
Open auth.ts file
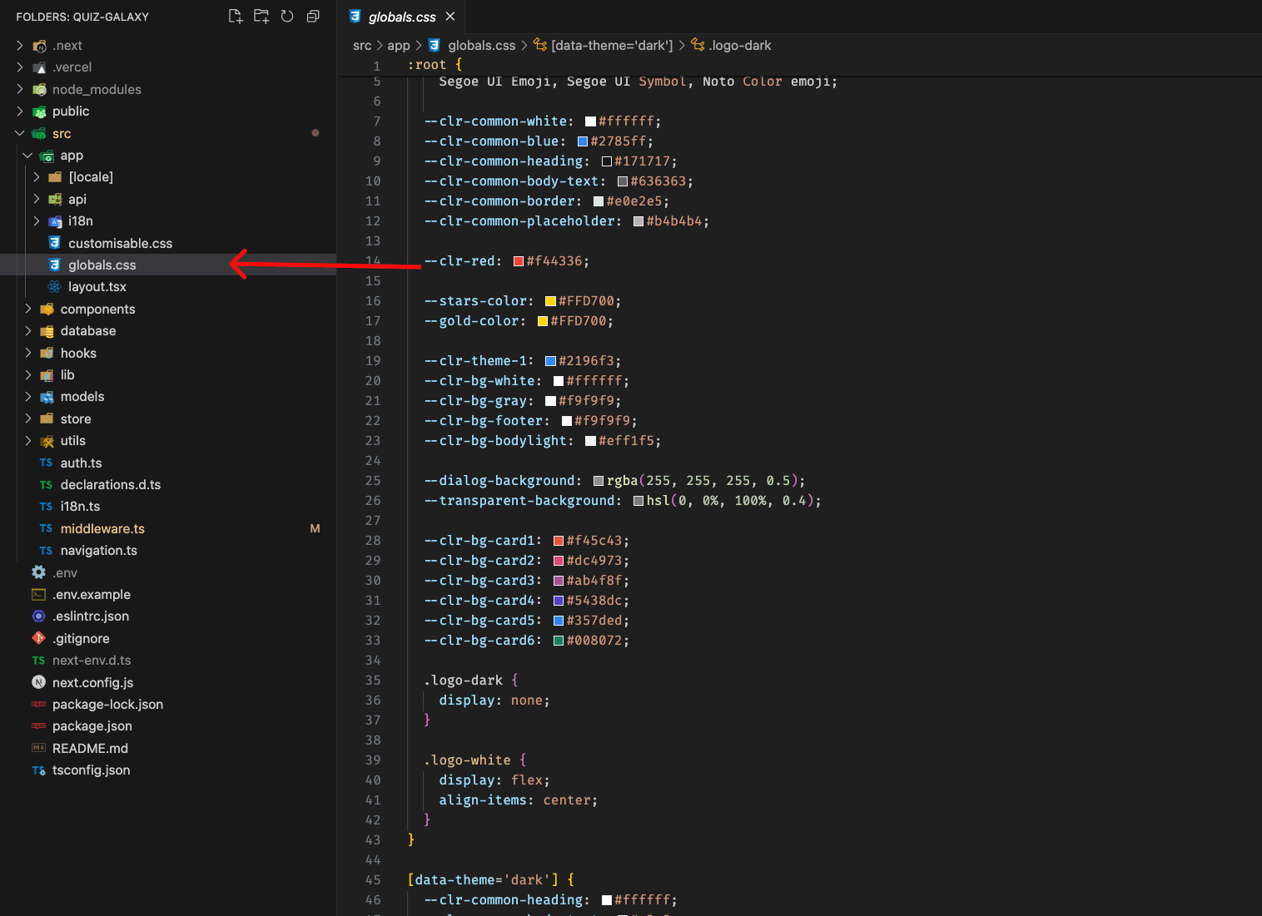point(81,463)
